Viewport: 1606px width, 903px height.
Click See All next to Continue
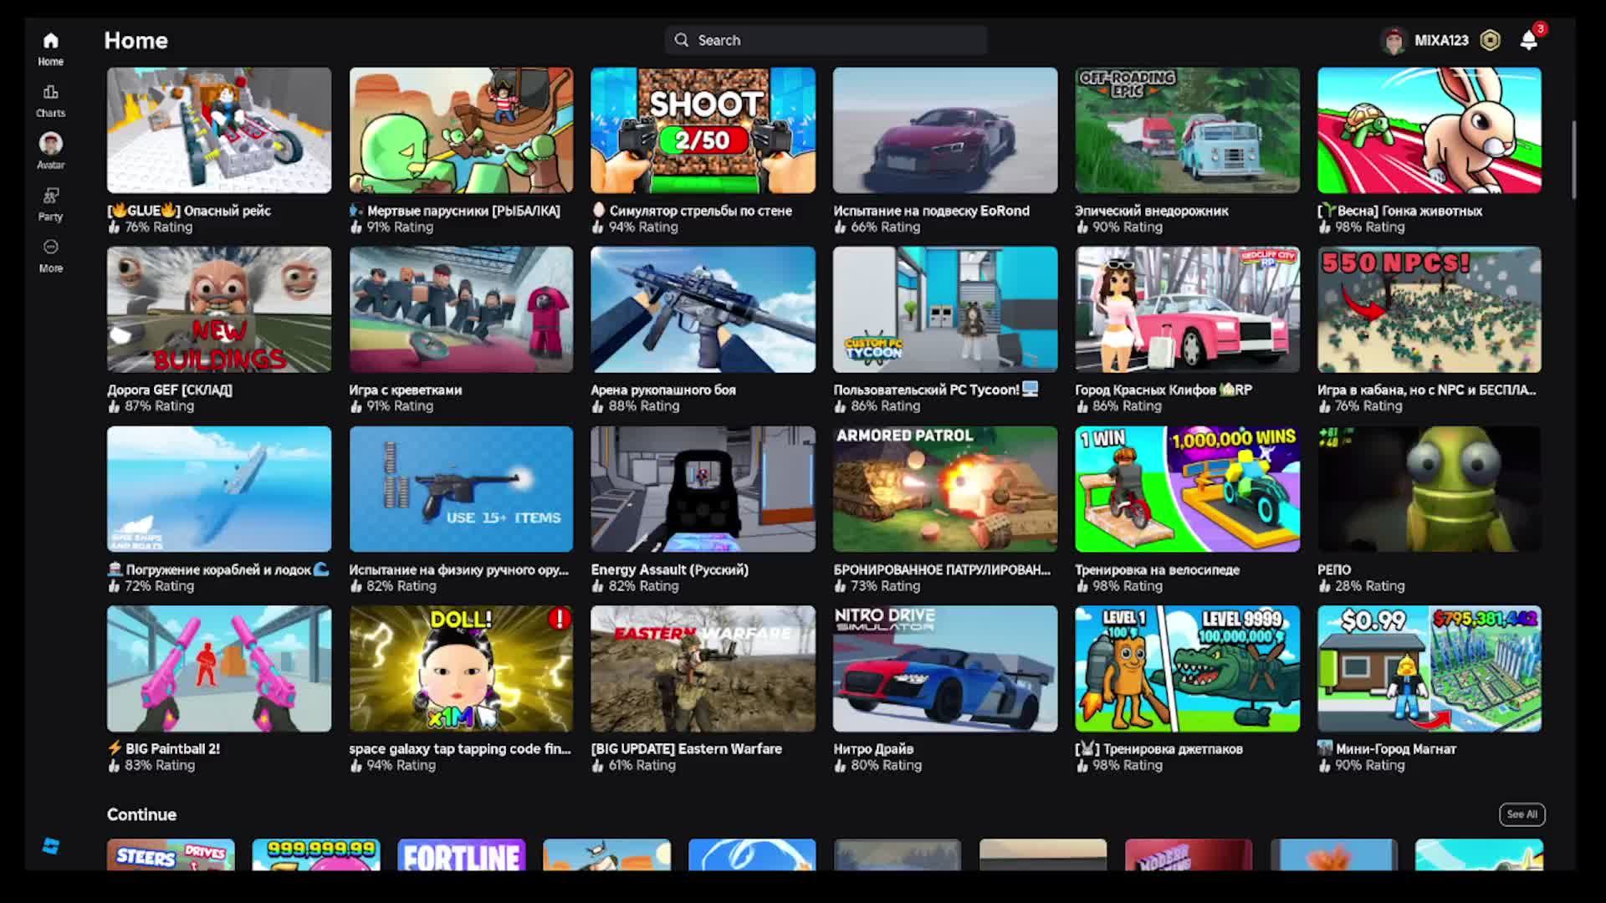1522,814
